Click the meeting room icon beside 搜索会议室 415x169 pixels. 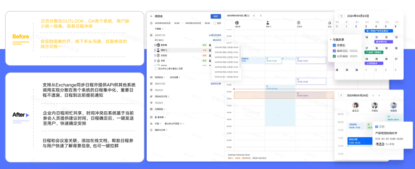pos(151,83)
